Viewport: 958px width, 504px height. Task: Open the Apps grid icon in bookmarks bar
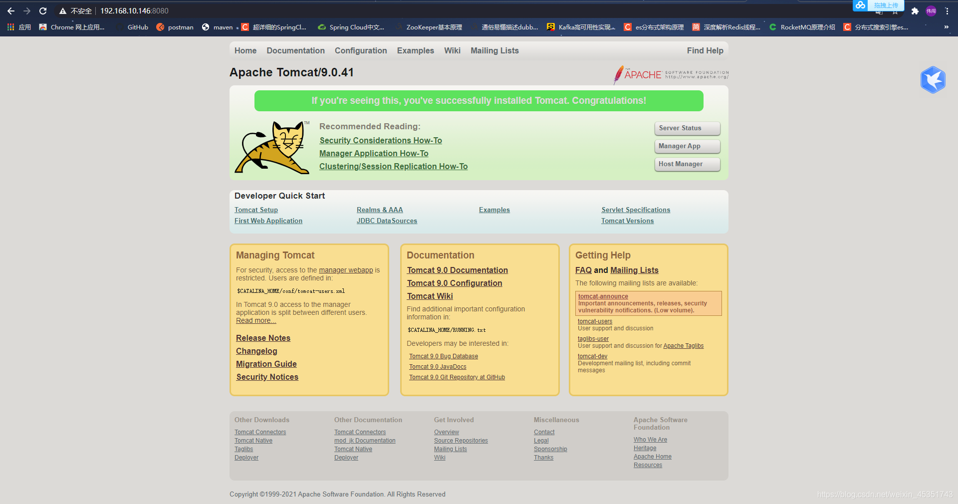click(10, 27)
